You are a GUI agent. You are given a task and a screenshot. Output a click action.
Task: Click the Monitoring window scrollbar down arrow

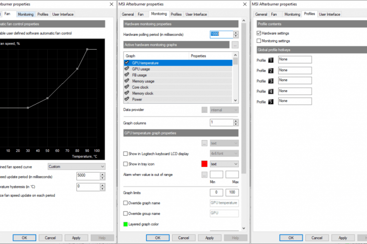coord(244,228)
